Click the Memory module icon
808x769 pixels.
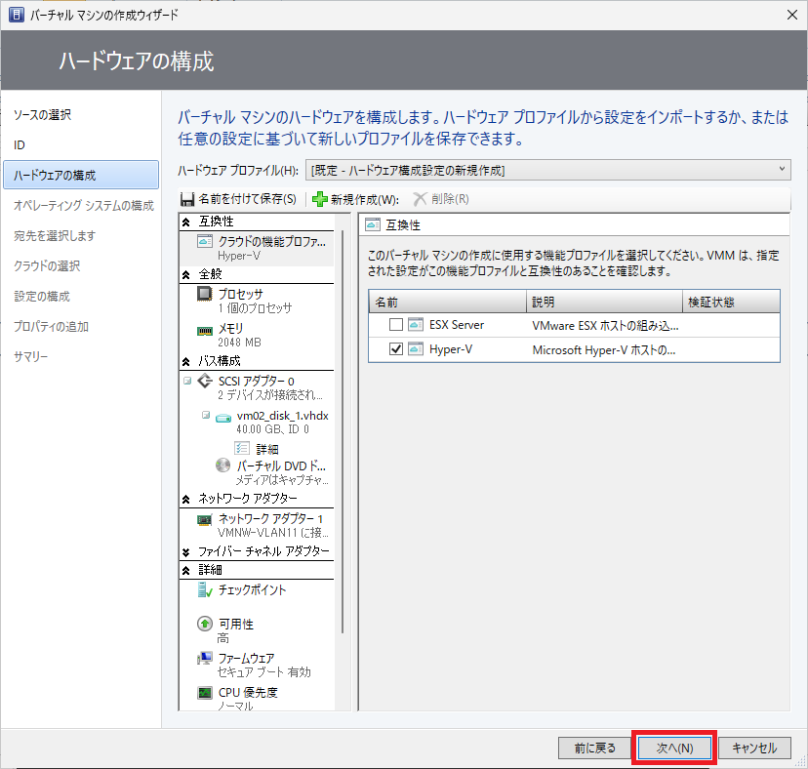(x=205, y=331)
